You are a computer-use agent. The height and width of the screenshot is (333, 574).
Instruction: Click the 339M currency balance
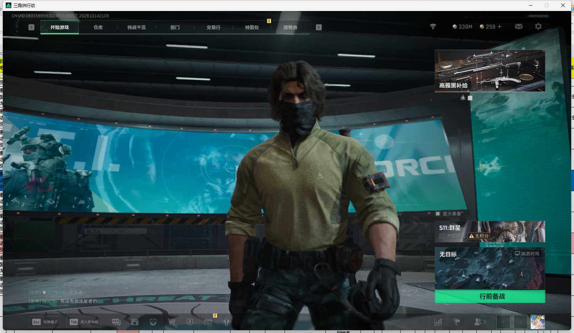pos(462,27)
